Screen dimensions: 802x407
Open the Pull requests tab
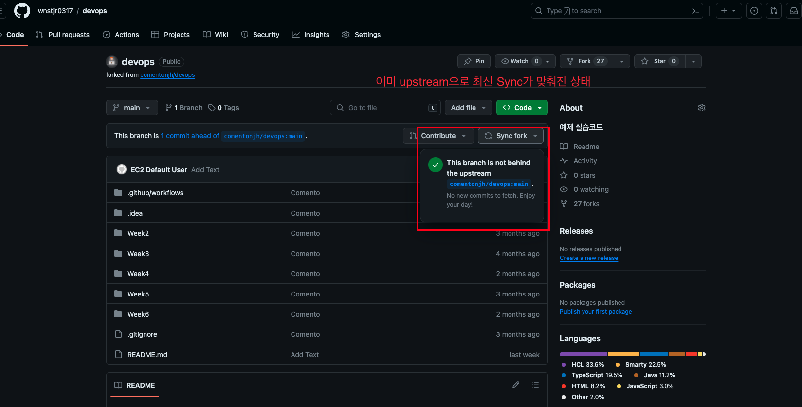point(63,35)
